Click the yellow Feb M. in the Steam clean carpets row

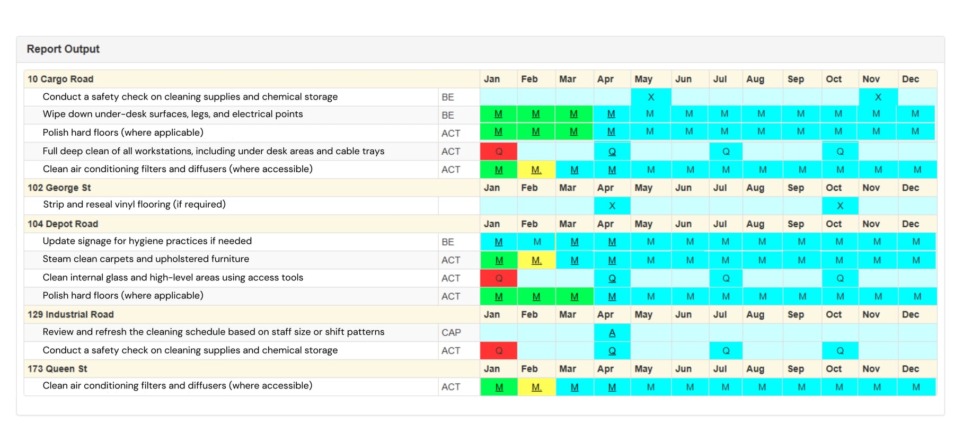click(x=536, y=260)
